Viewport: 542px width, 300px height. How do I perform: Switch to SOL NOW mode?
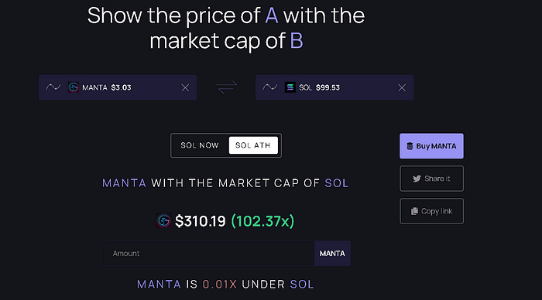click(x=200, y=145)
